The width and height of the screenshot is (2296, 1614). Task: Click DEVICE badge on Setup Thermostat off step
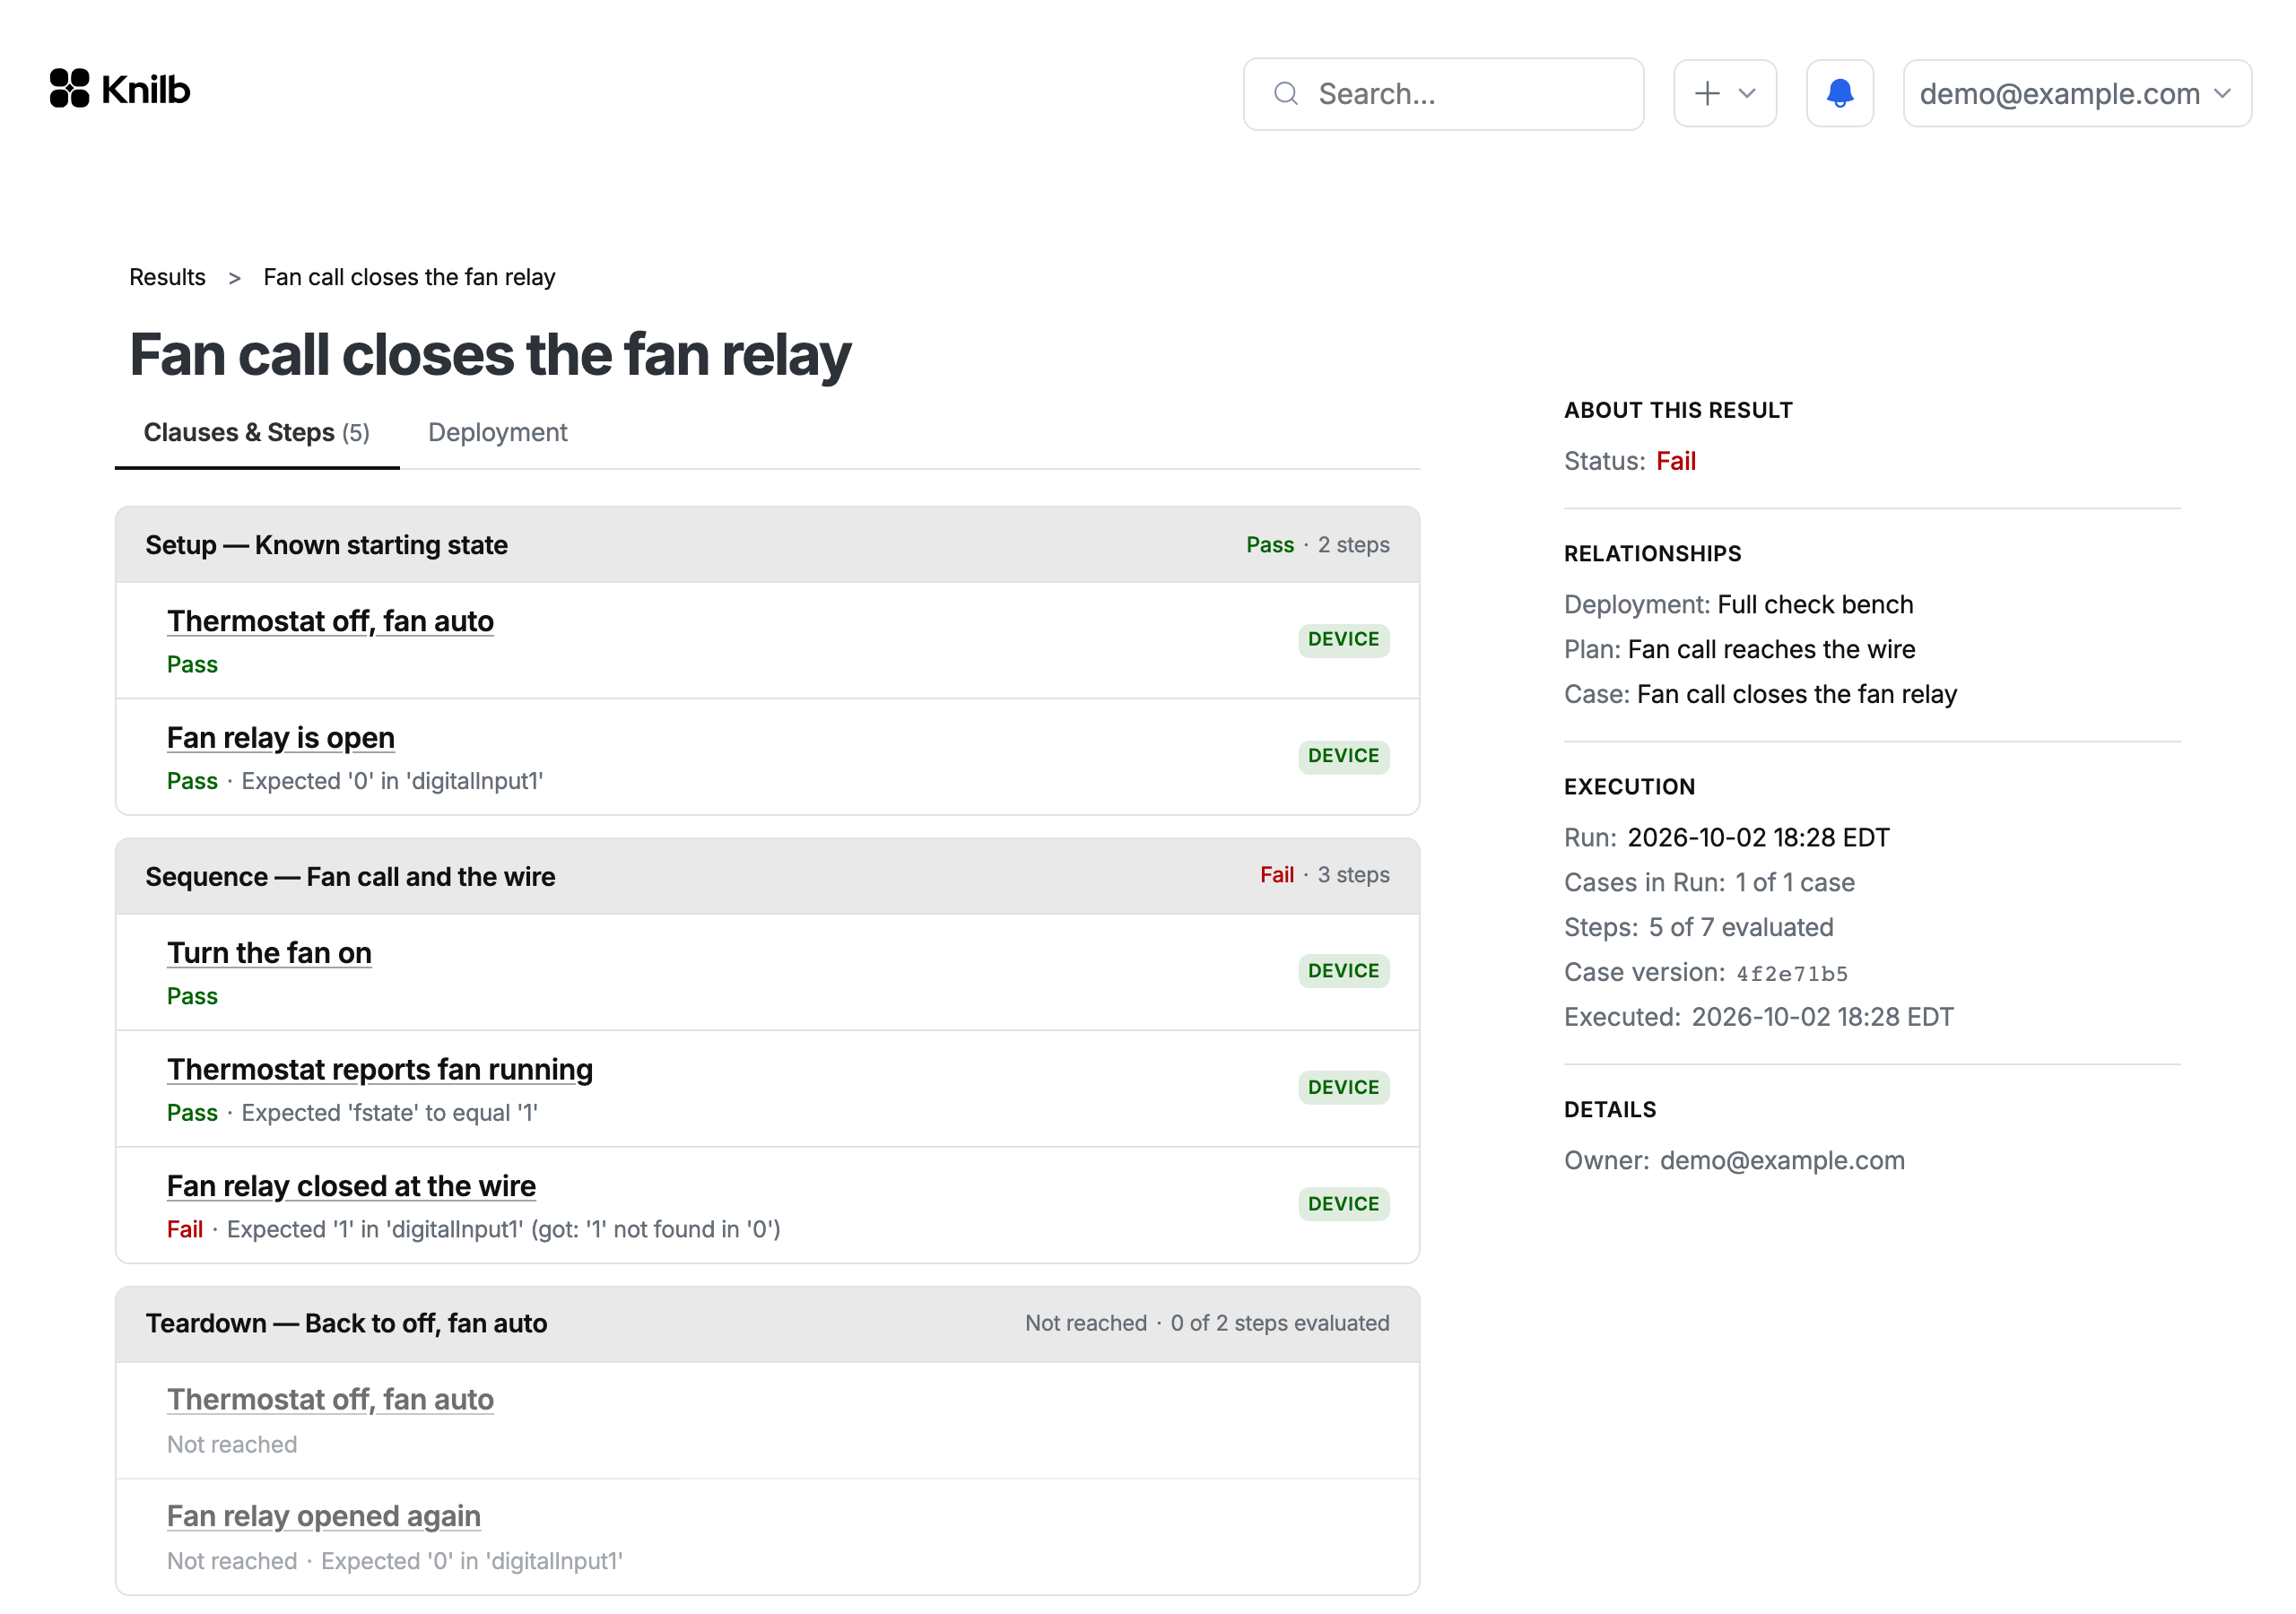[x=1343, y=639]
